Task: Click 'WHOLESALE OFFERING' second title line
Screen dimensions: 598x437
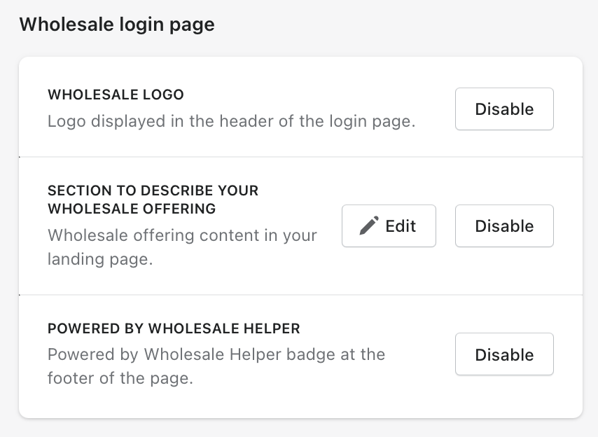Action: pyautogui.click(x=132, y=209)
